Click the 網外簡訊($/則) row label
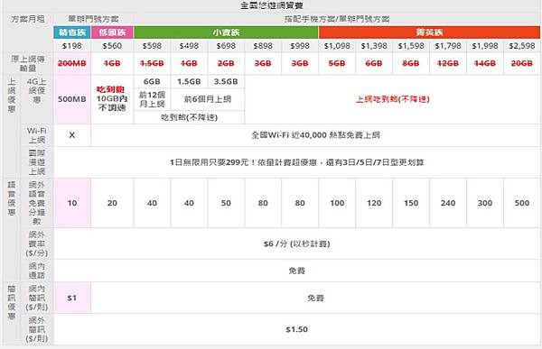The width and height of the screenshot is (542, 349). point(37,329)
